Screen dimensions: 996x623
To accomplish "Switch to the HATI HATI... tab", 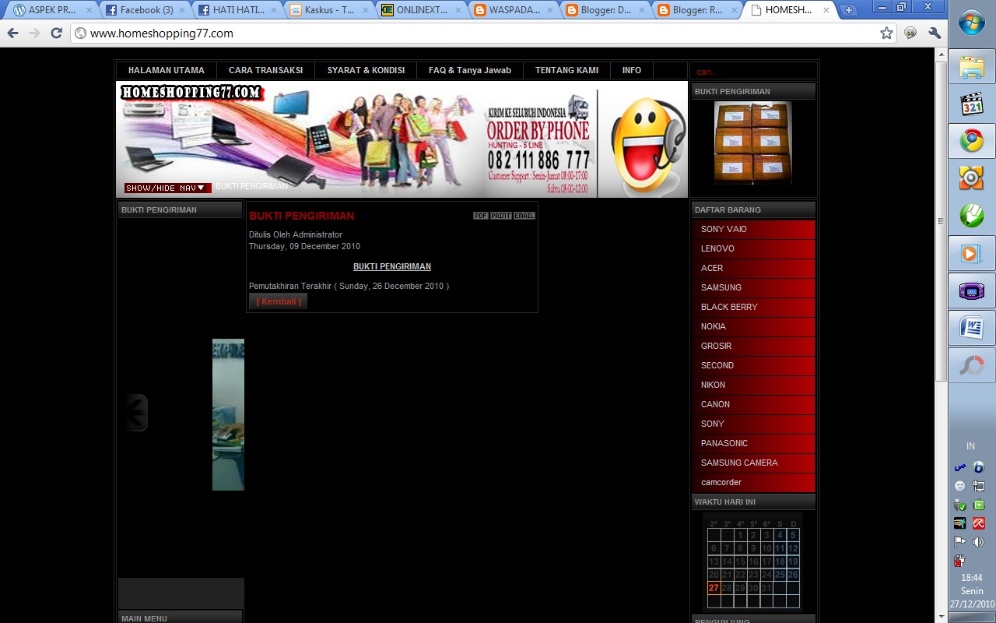I will (237, 10).
